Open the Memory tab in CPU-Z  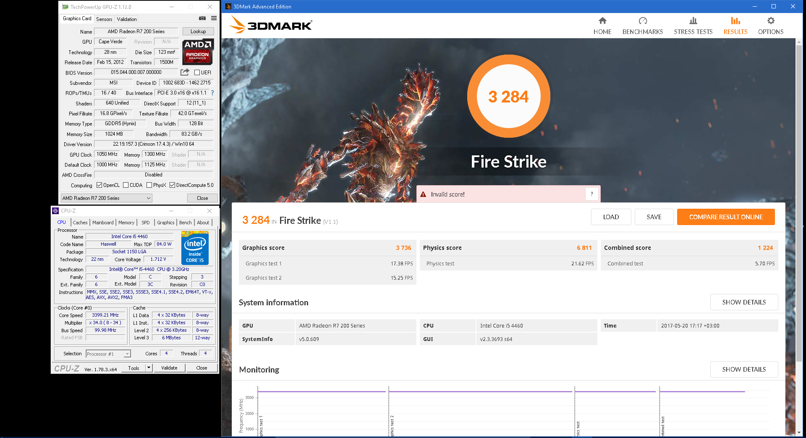pos(126,223)
